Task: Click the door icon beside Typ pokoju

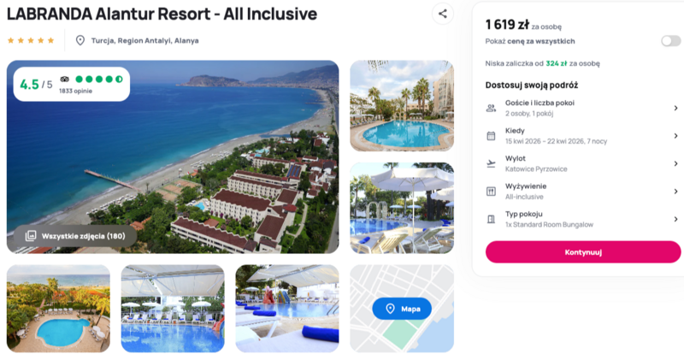Action: [x=491, y=219]
